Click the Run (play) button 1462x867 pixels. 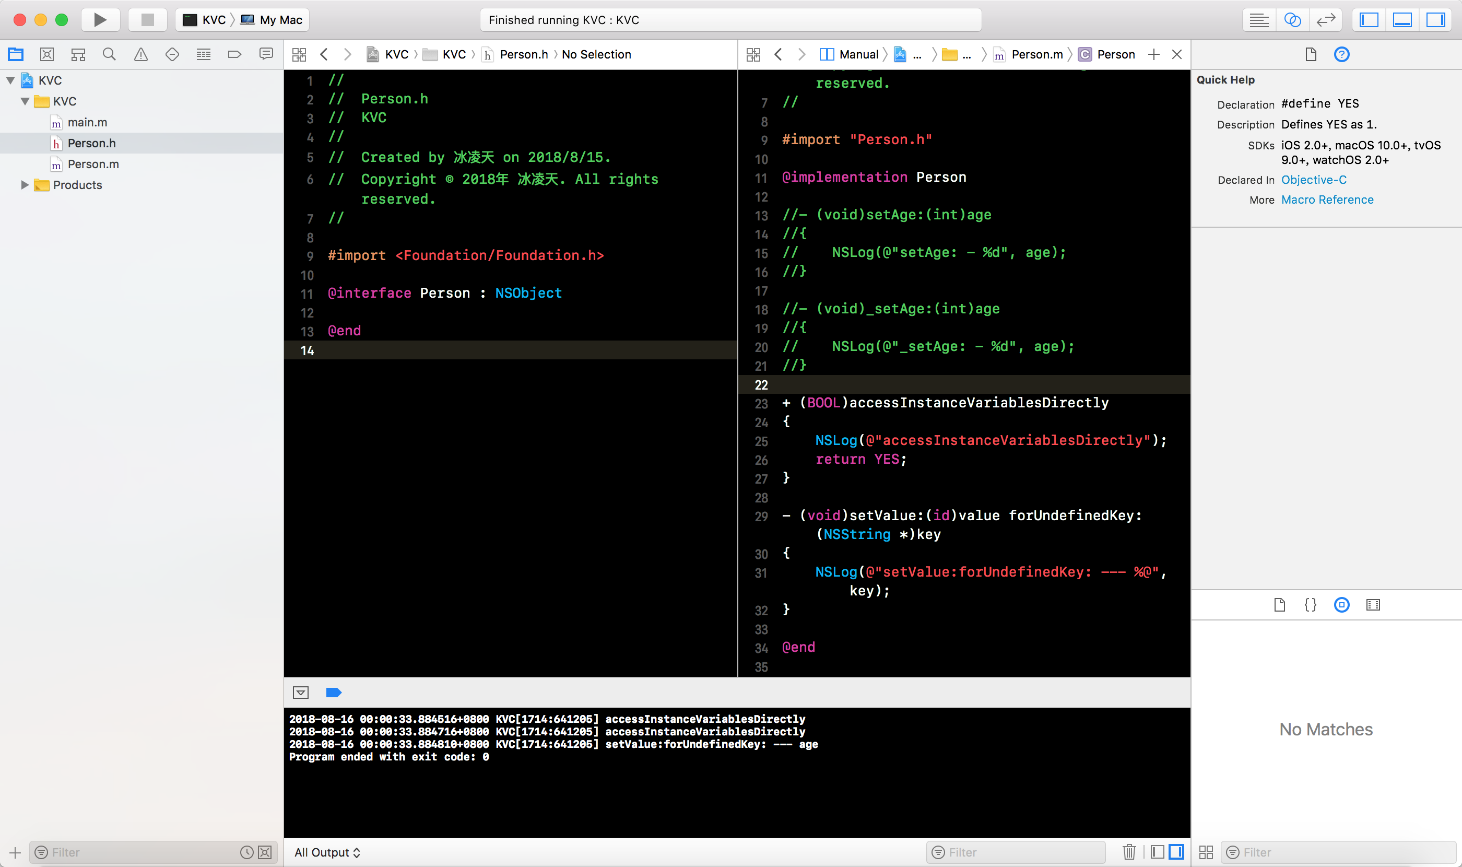pos(100,20)
